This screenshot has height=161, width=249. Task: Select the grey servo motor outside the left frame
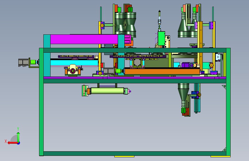click(24, 62)
